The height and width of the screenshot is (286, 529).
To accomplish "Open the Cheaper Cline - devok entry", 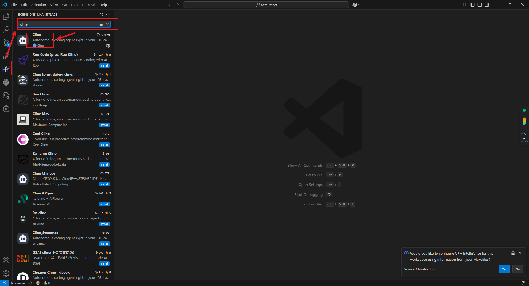I will [x=64, y=275].
